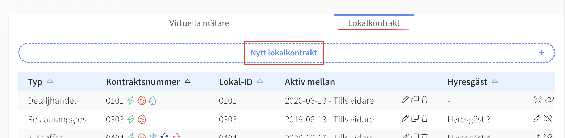Link tenant using chain icon on row 0101
Viewport: 565px width, 138px height.
click(550, 100)
